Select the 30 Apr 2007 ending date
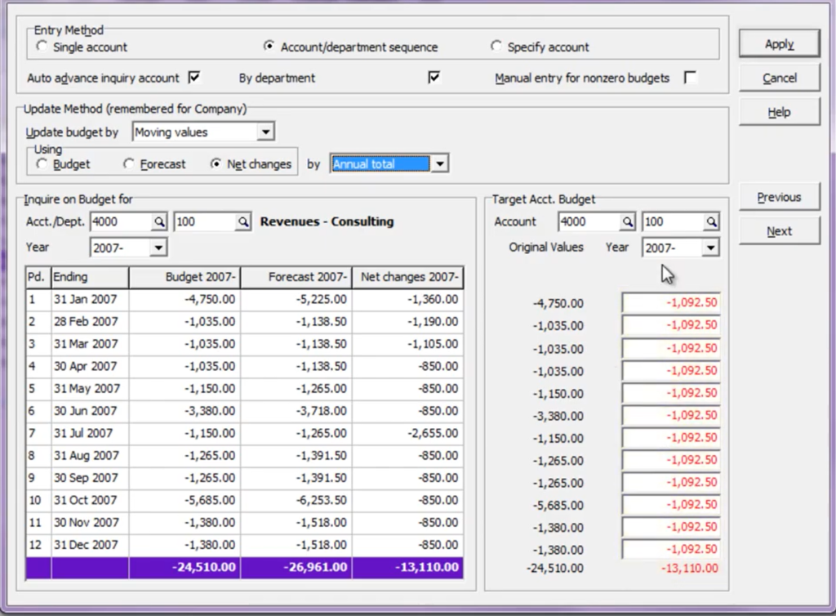 coord(85,366)
